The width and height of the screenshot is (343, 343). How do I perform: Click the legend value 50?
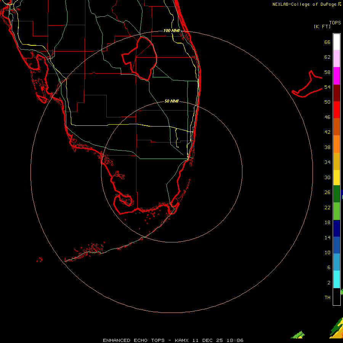tap(327, 102)
